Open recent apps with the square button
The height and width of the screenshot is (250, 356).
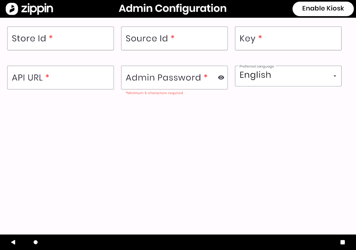[343, 242]
